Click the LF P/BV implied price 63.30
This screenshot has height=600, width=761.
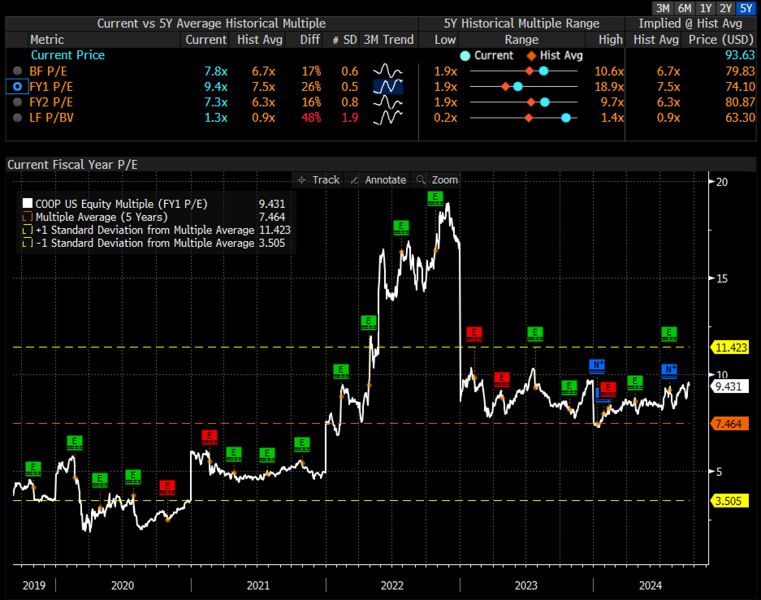pyautogui.click(x=740, y=118)
